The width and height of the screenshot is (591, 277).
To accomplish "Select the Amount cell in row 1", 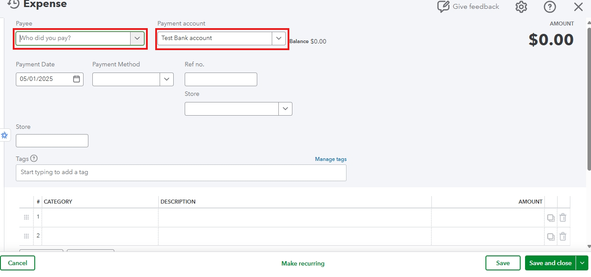I will 488,217.
